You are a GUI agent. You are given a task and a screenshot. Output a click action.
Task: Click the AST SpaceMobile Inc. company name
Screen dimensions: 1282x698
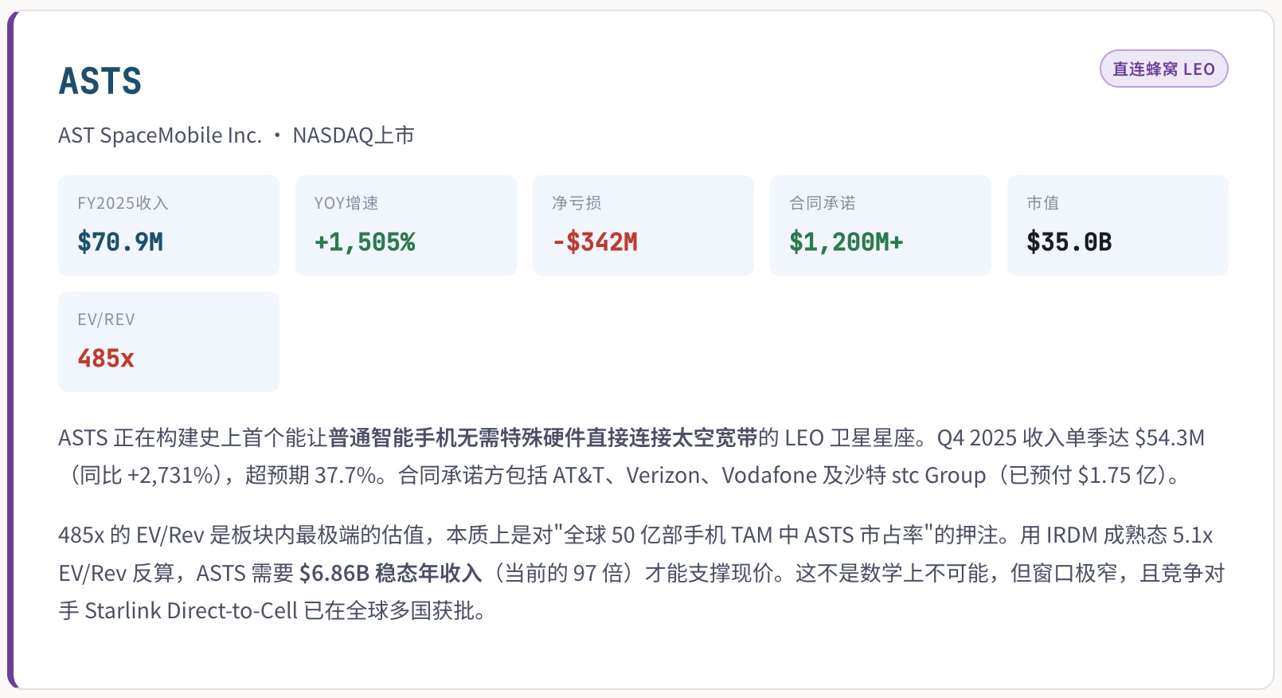160,135
